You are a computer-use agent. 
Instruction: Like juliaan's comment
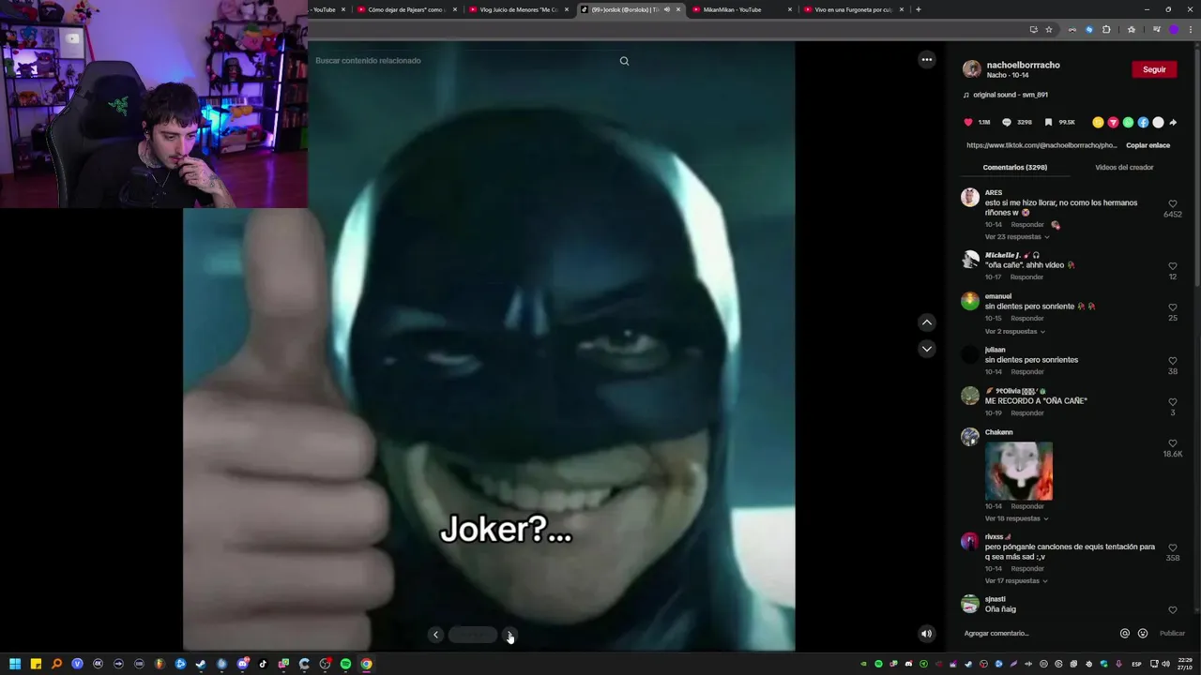(1173, 361)
